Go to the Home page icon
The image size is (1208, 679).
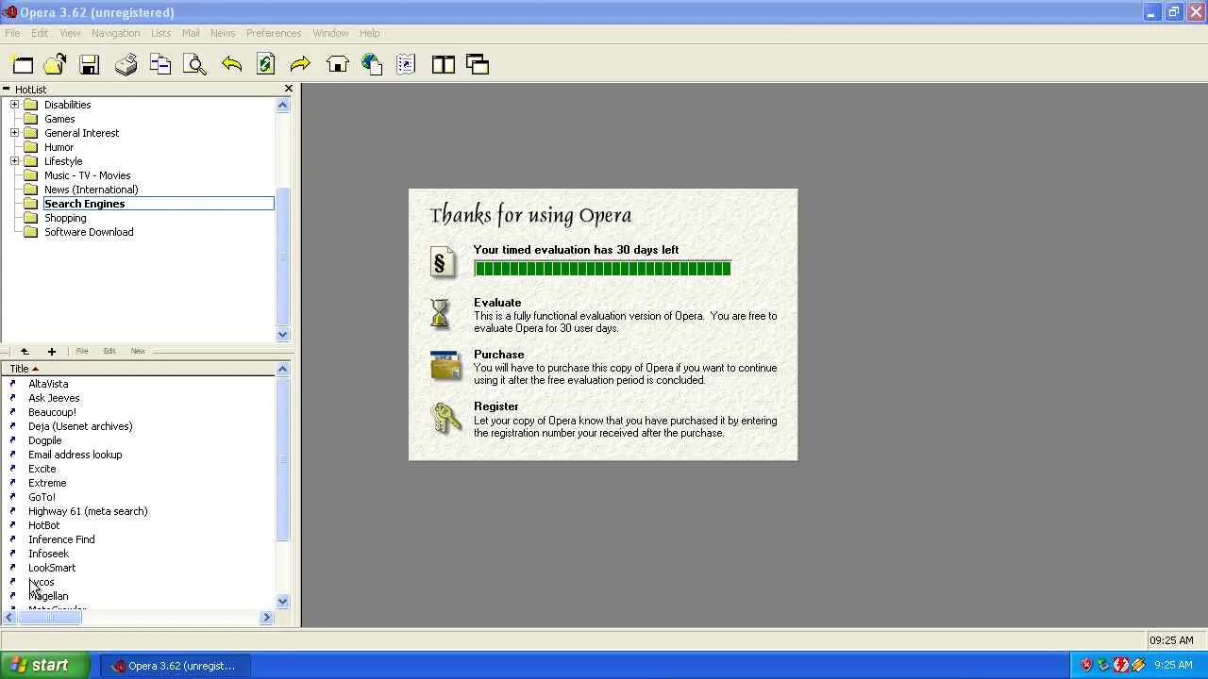pos(337,64)
